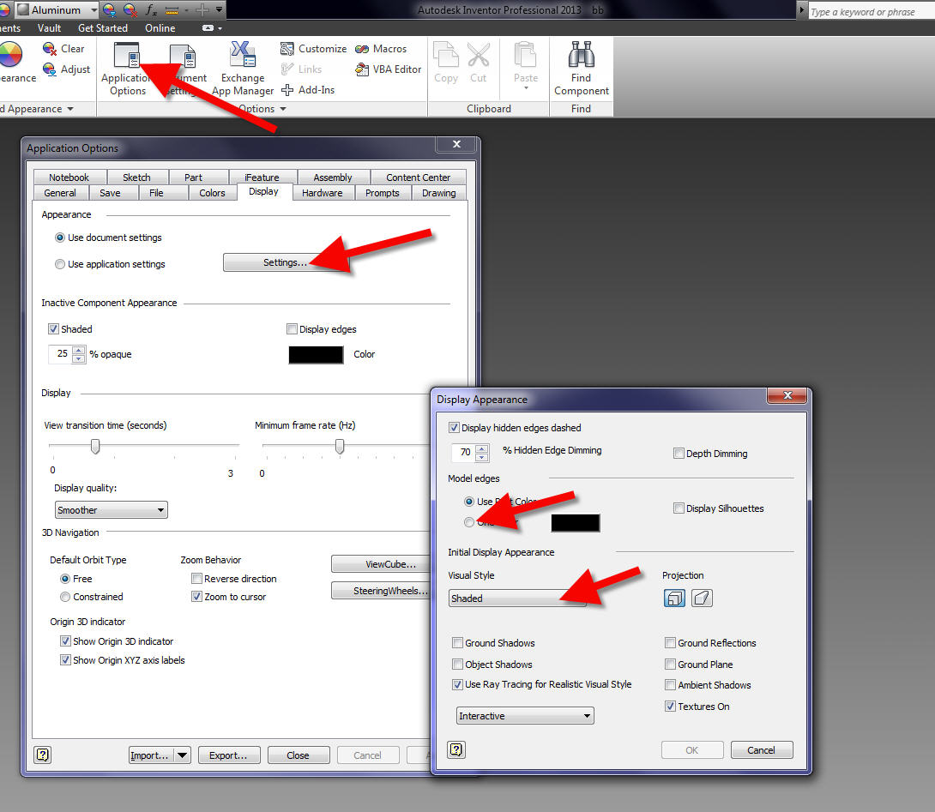Click the Appearance color wheel button
This screenshot has width=935, height=812.
9,54
